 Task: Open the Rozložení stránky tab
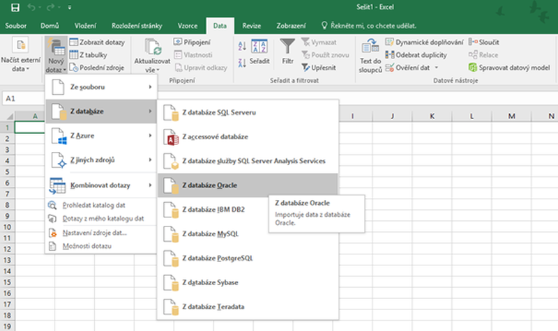pyautogui.click(x=137, y=26)
